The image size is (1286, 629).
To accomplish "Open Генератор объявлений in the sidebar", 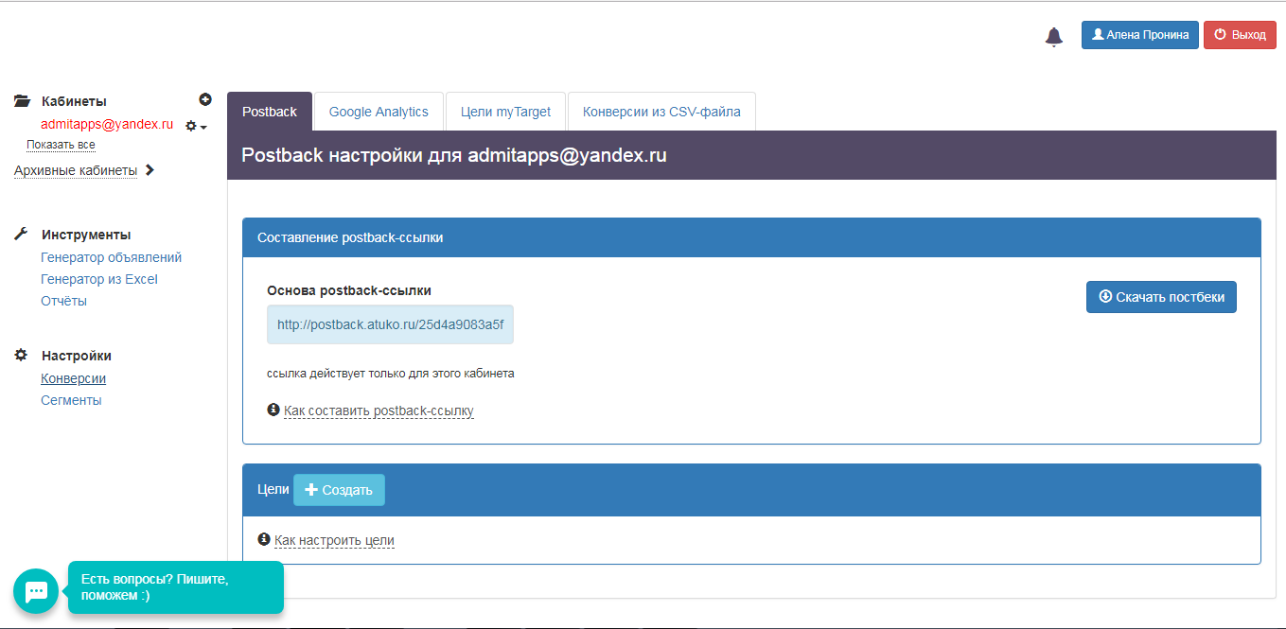I will click(x=111, y=257).
